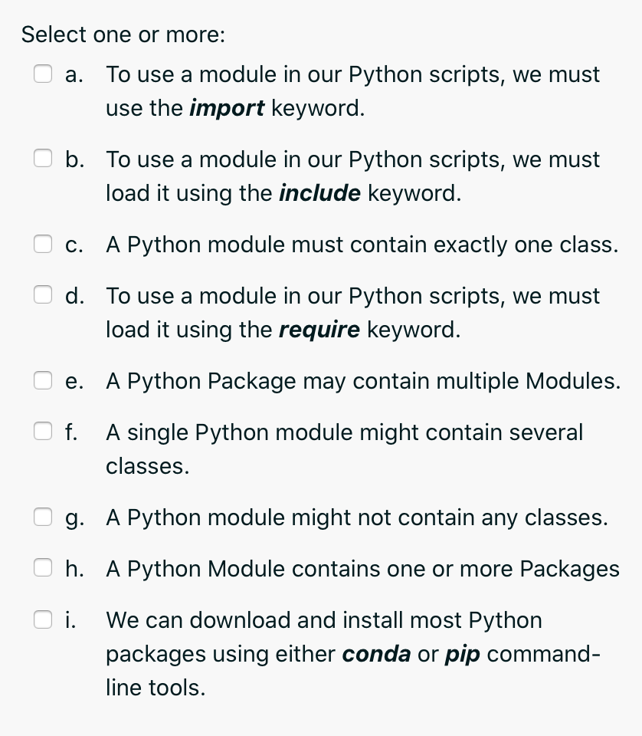Click the bold word include in option b
Screen dimensions: 642x736
click(319, 193)
